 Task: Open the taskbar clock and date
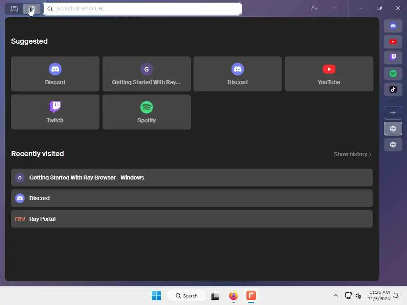pos(379,295)
